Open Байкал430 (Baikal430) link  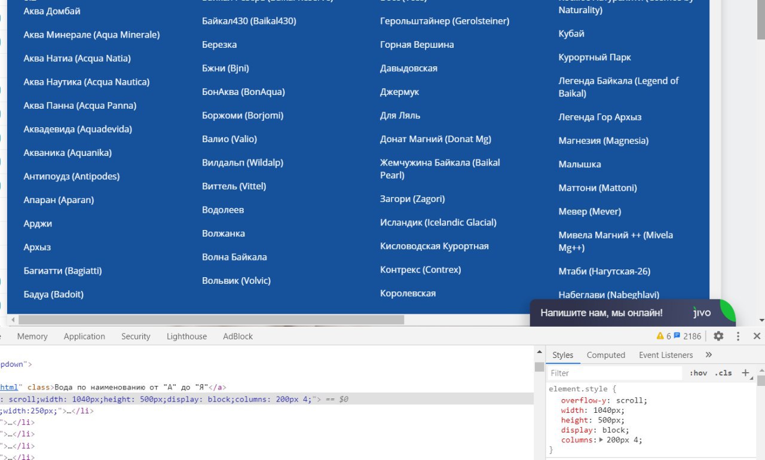pyautogui.click(x=249, y=21)
